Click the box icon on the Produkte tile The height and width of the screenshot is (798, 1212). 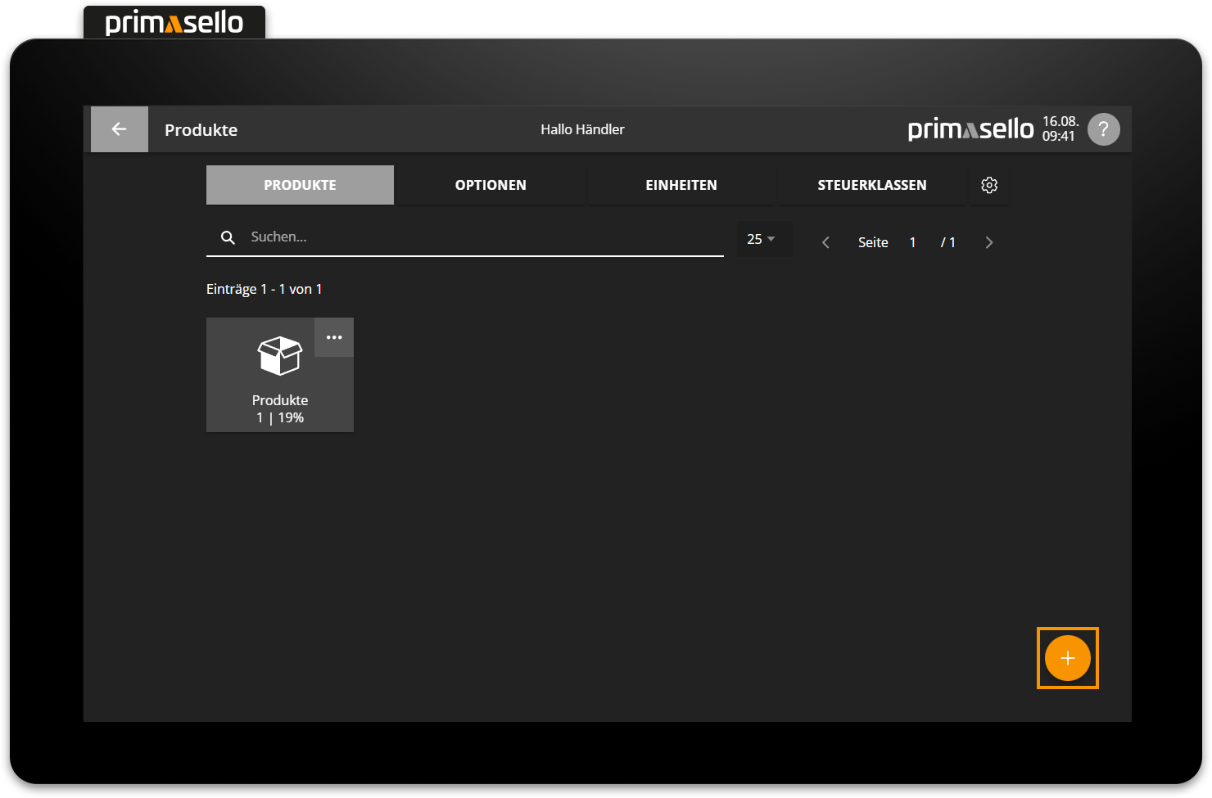coord(280,356)
